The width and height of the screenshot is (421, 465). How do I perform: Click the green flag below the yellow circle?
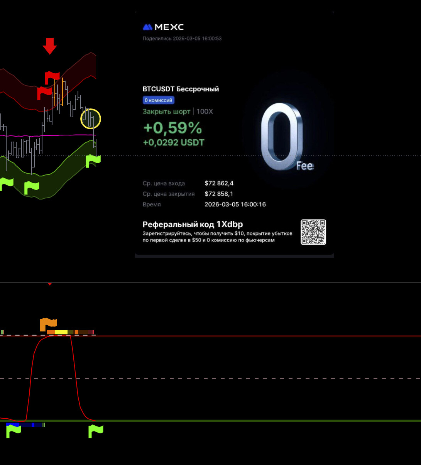point(93,161)
